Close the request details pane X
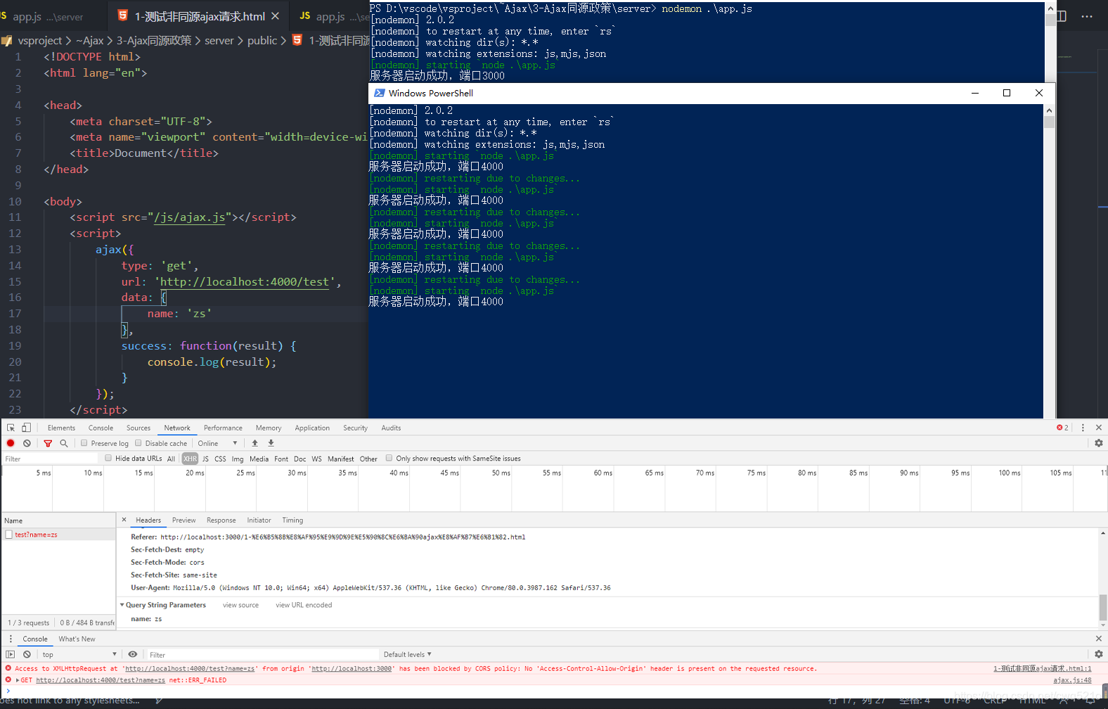1108x709 pixels. (x=124, y=520)
